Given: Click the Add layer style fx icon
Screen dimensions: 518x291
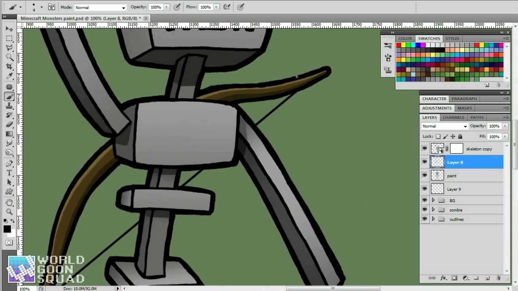Looking at the screenshot, I should pyautogui.click(x=444, y=278).
